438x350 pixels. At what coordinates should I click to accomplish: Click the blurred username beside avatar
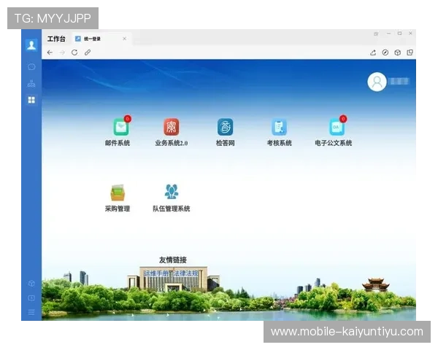point(399,82)
